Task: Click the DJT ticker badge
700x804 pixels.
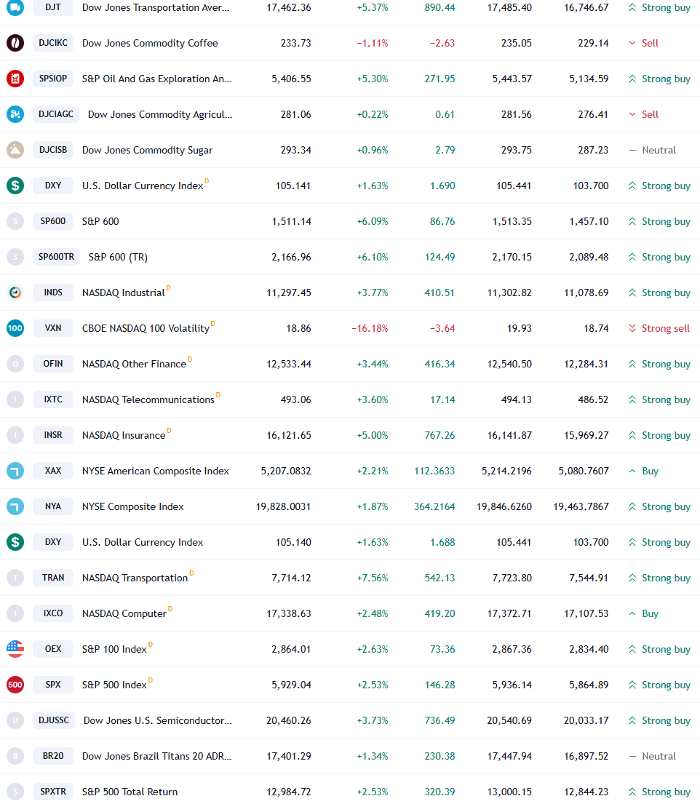Action: 53,8
